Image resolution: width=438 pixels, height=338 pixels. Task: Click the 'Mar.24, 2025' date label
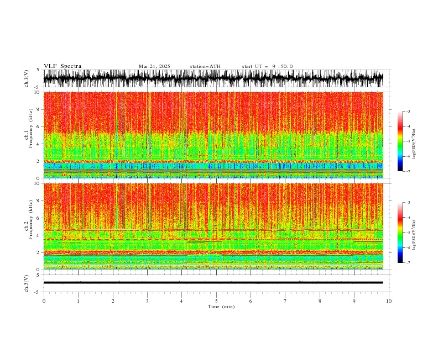[154, 66]
